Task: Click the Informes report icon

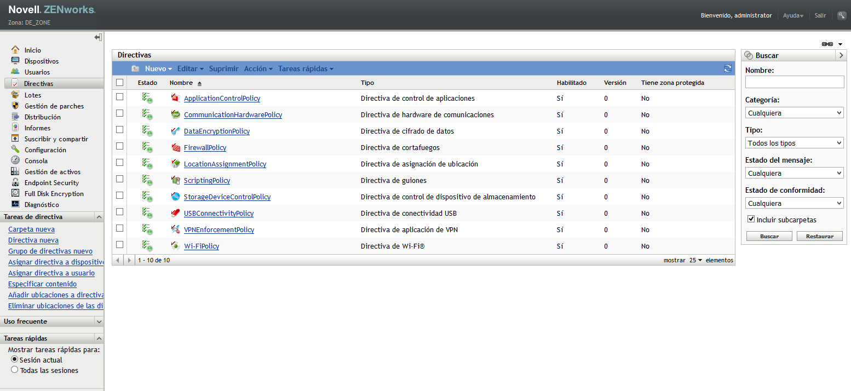Action: click(15, 128)
